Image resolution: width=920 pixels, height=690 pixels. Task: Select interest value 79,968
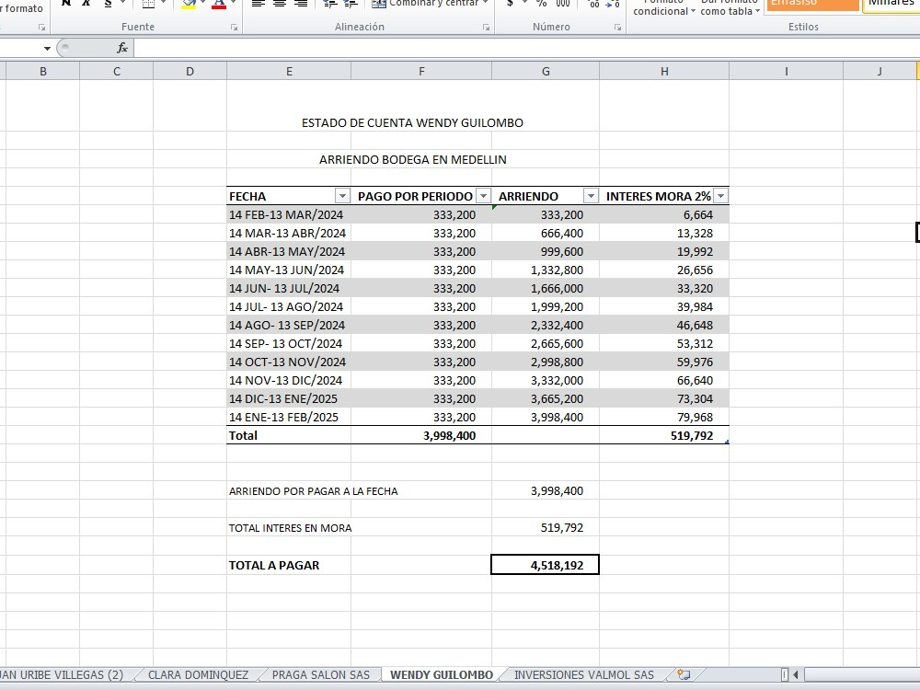[x=664, y=417]
